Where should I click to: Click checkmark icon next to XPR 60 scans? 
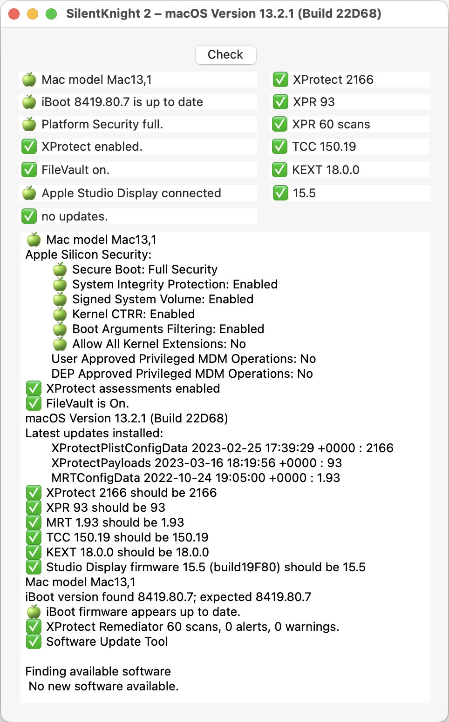280,124
